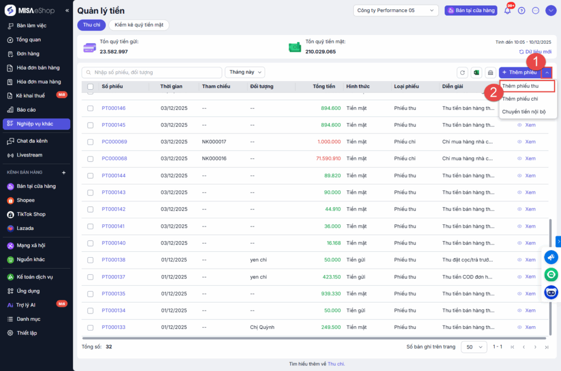
Task: Click the Excel export icon
Action: tap(477, 72)
